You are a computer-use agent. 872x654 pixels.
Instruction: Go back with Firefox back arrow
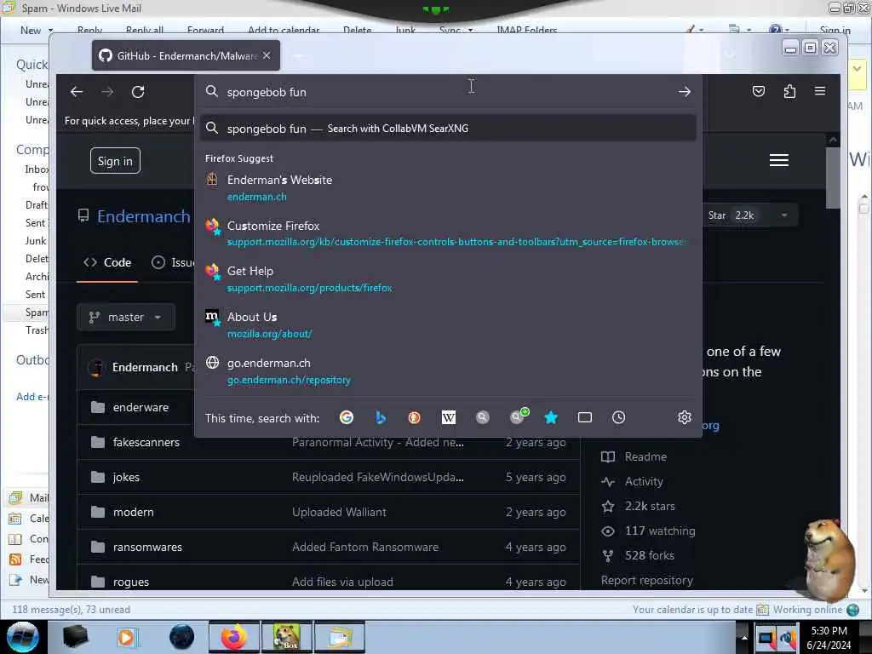[77, 92]
